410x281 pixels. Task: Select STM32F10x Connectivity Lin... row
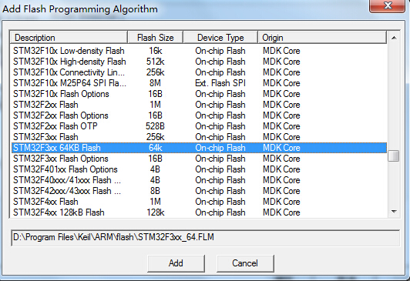click(199, 72)
